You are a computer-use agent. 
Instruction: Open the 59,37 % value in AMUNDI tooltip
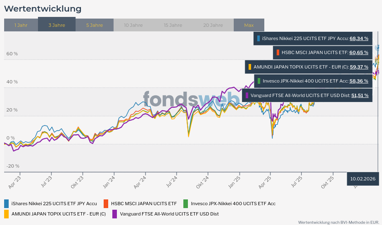[359, 67]
